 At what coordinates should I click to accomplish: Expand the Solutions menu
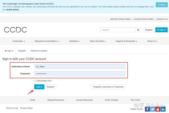tap(74, 41)
